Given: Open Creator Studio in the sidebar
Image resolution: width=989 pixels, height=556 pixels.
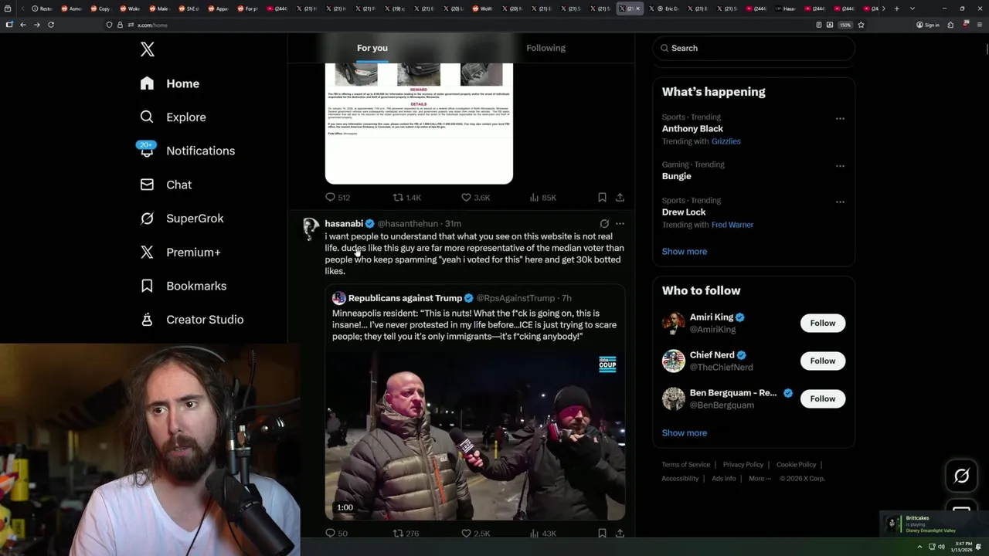Looking at the screenshot, I should [192, 320].
